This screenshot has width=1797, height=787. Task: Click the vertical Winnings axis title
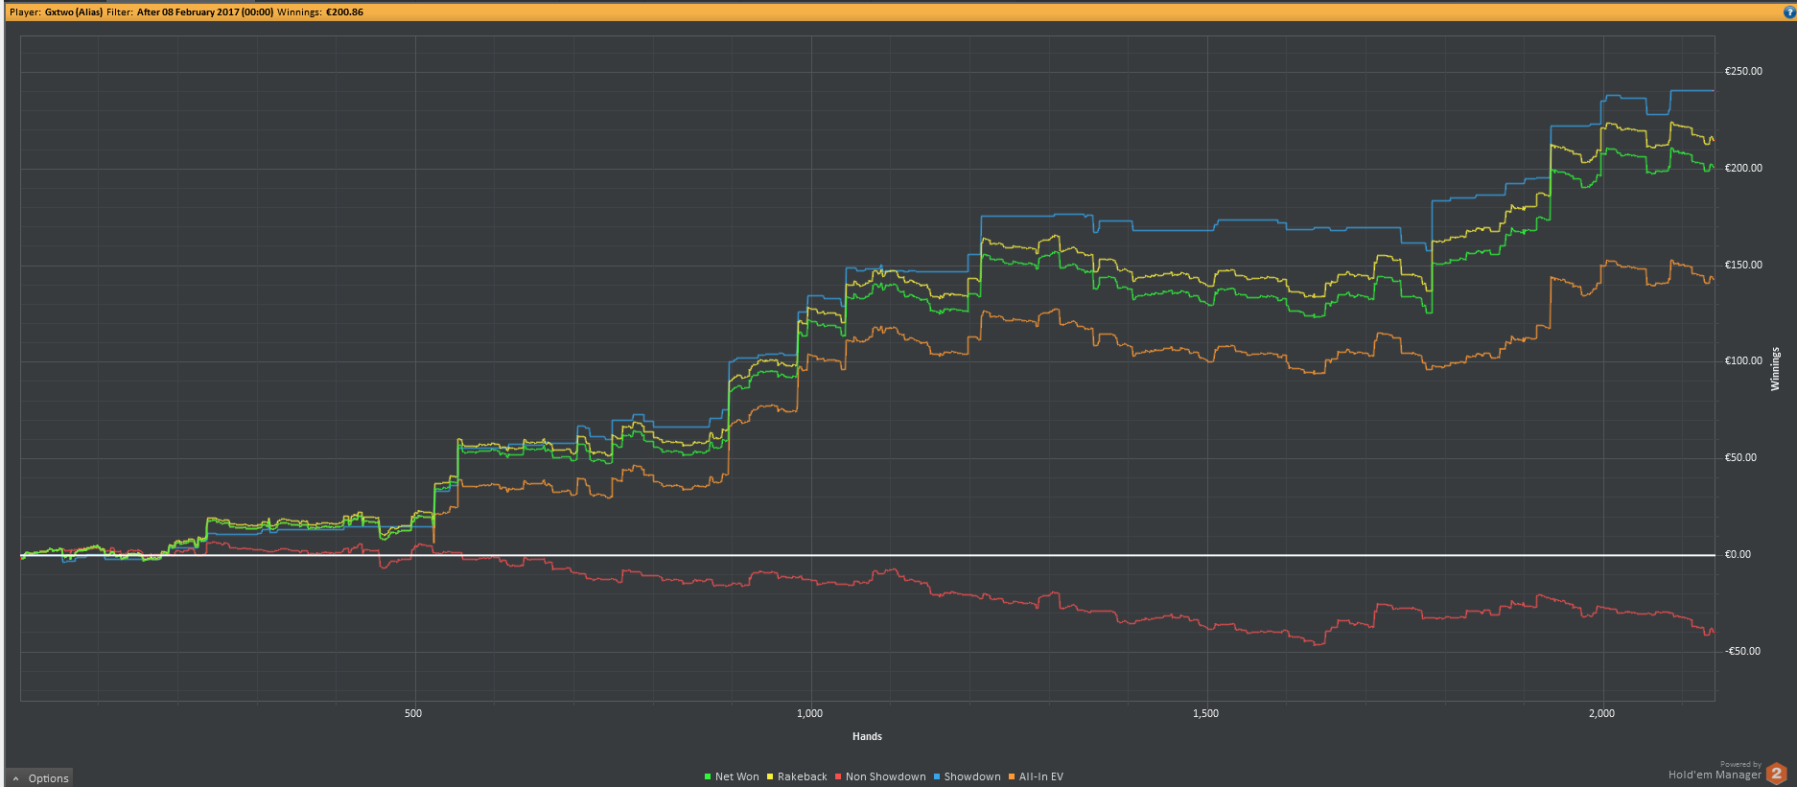point(1775,369)
